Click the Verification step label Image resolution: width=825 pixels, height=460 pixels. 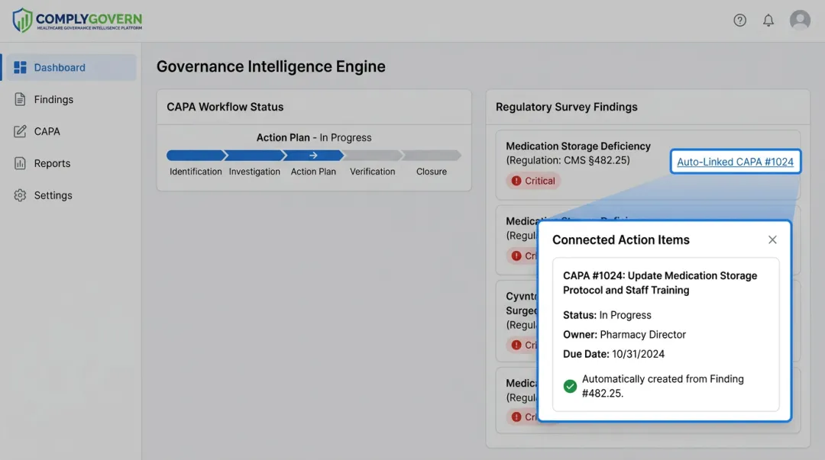[373, 172]
